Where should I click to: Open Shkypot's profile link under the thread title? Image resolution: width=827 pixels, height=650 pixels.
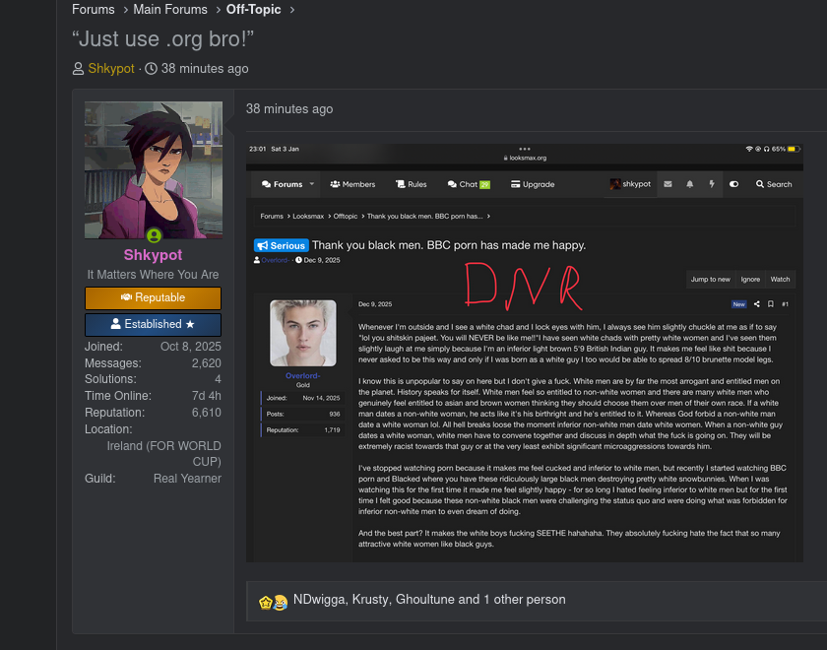[x=110, y=69]
